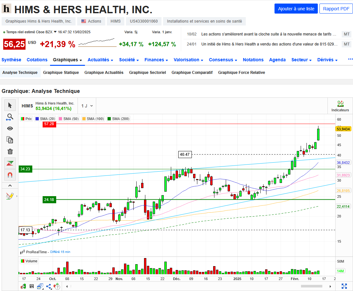Image resolution: width=353 pixels, height=291 pixels.
Task: Click the chart horizontal scrollbar thumb
Action: coord(312,286)
